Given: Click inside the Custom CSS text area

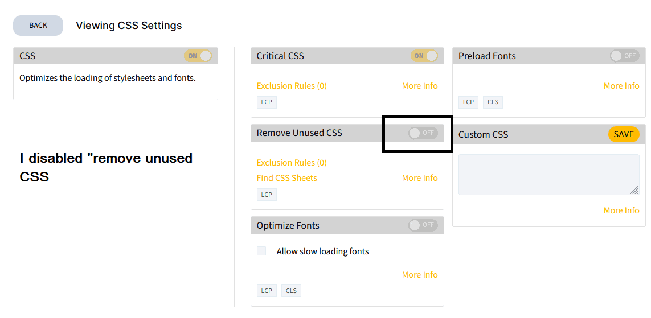Looking at the screenshot, I should pos(548,174).
